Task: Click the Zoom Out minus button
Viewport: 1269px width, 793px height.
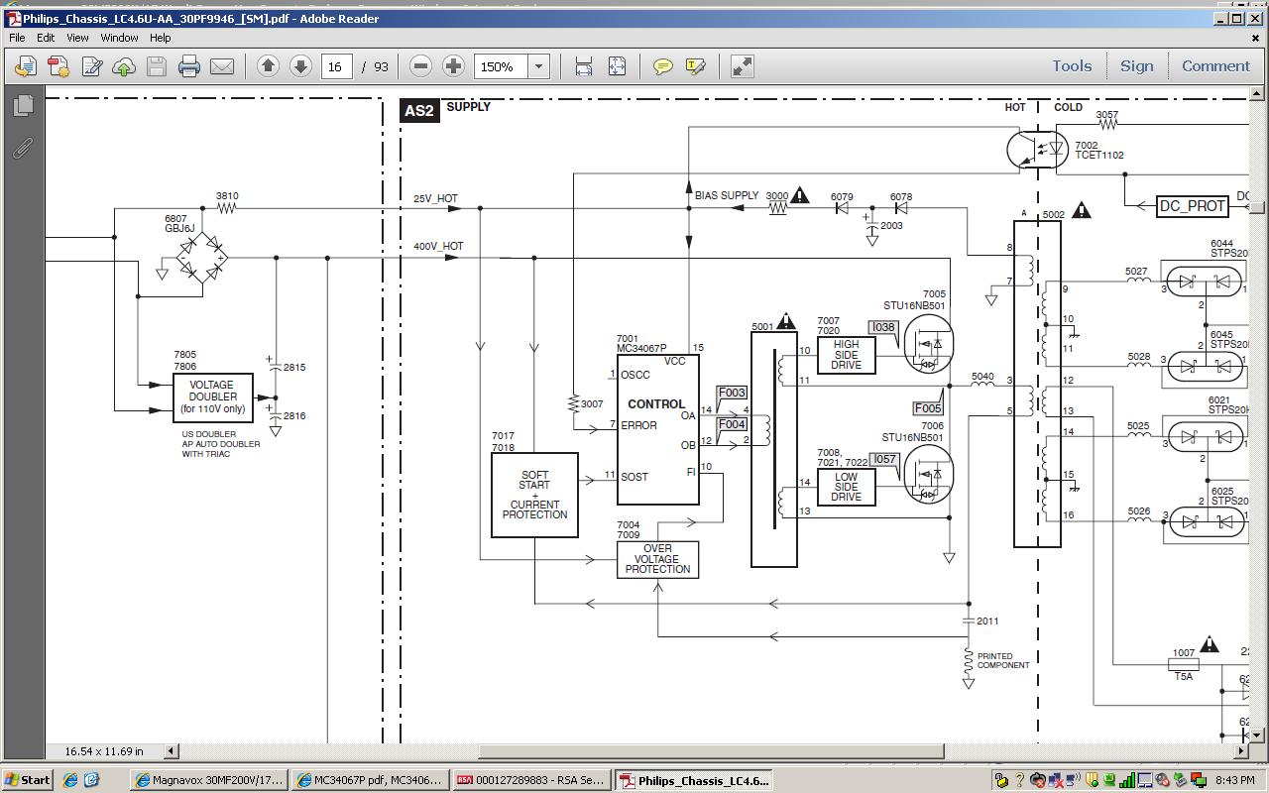Action: click(x=420, y=66)
